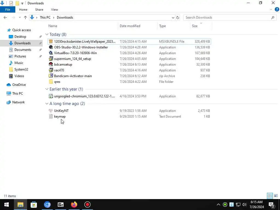The height and width of the screenshot is (210, 280).
Task: Click the Properties icon in title bar
Action: (11, 3)
